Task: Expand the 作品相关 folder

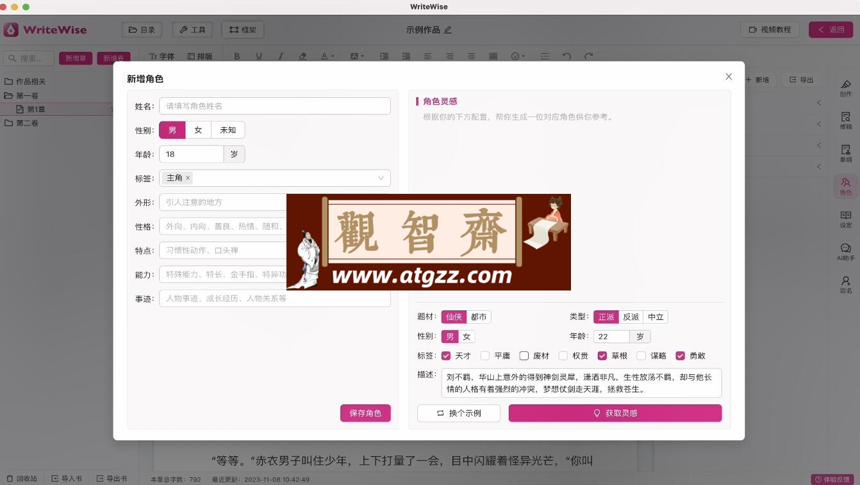Action: (x=26, y=81)
